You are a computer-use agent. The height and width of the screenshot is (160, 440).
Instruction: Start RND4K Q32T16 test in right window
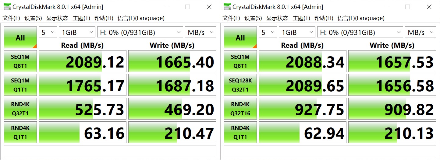point(240,109)
